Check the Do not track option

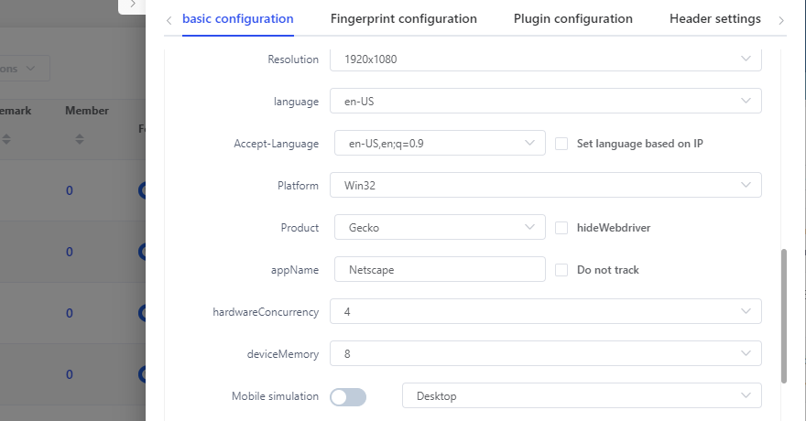pyautogui.click(x=561, y=270)
